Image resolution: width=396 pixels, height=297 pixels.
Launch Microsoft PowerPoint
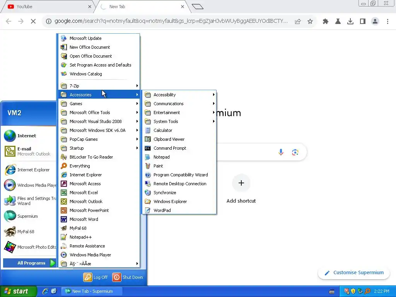point(99,210)
